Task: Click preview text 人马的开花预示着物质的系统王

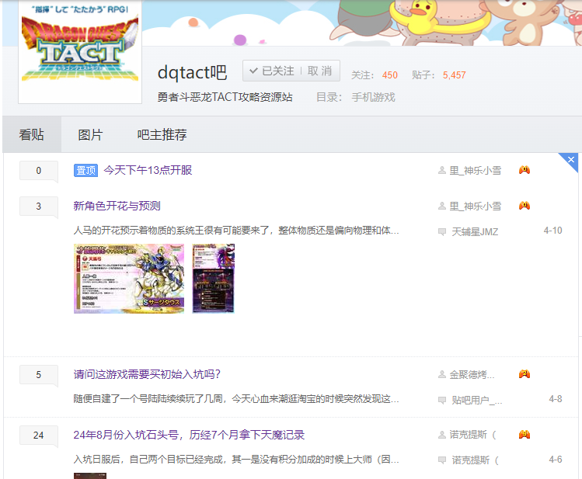Action: pyautogui.click(x=236, y=231)
